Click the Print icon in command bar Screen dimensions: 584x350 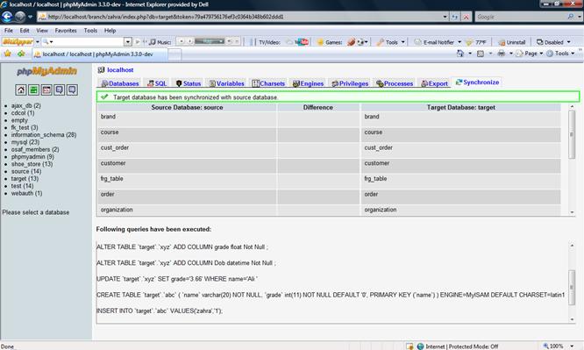click(x=502, y=54)
